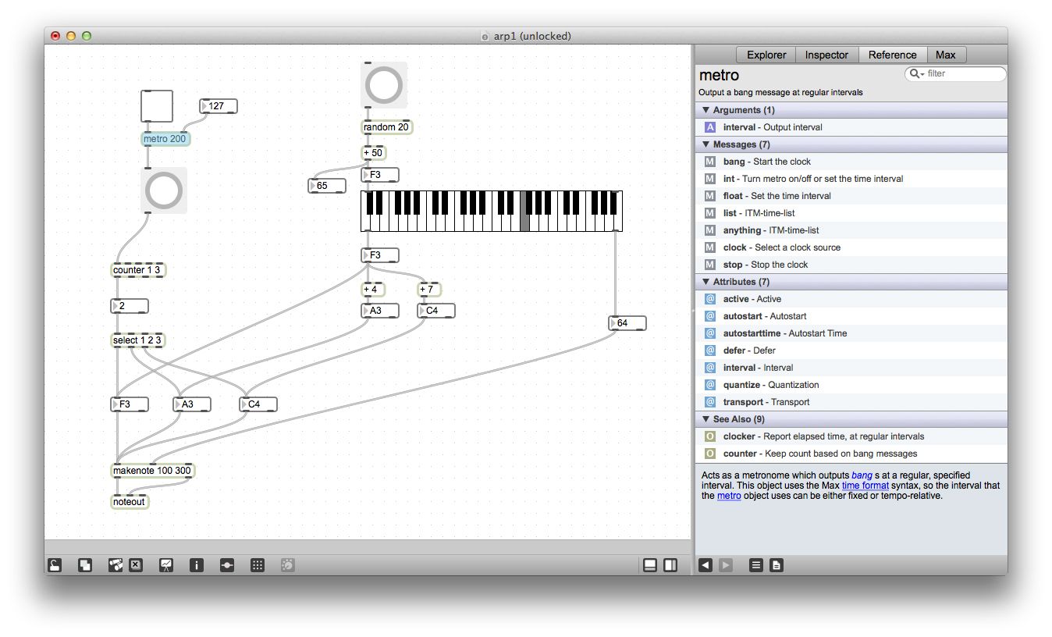Click the toggle object above metro 200
Viewport: 1052px width, 637px height.
156,106
